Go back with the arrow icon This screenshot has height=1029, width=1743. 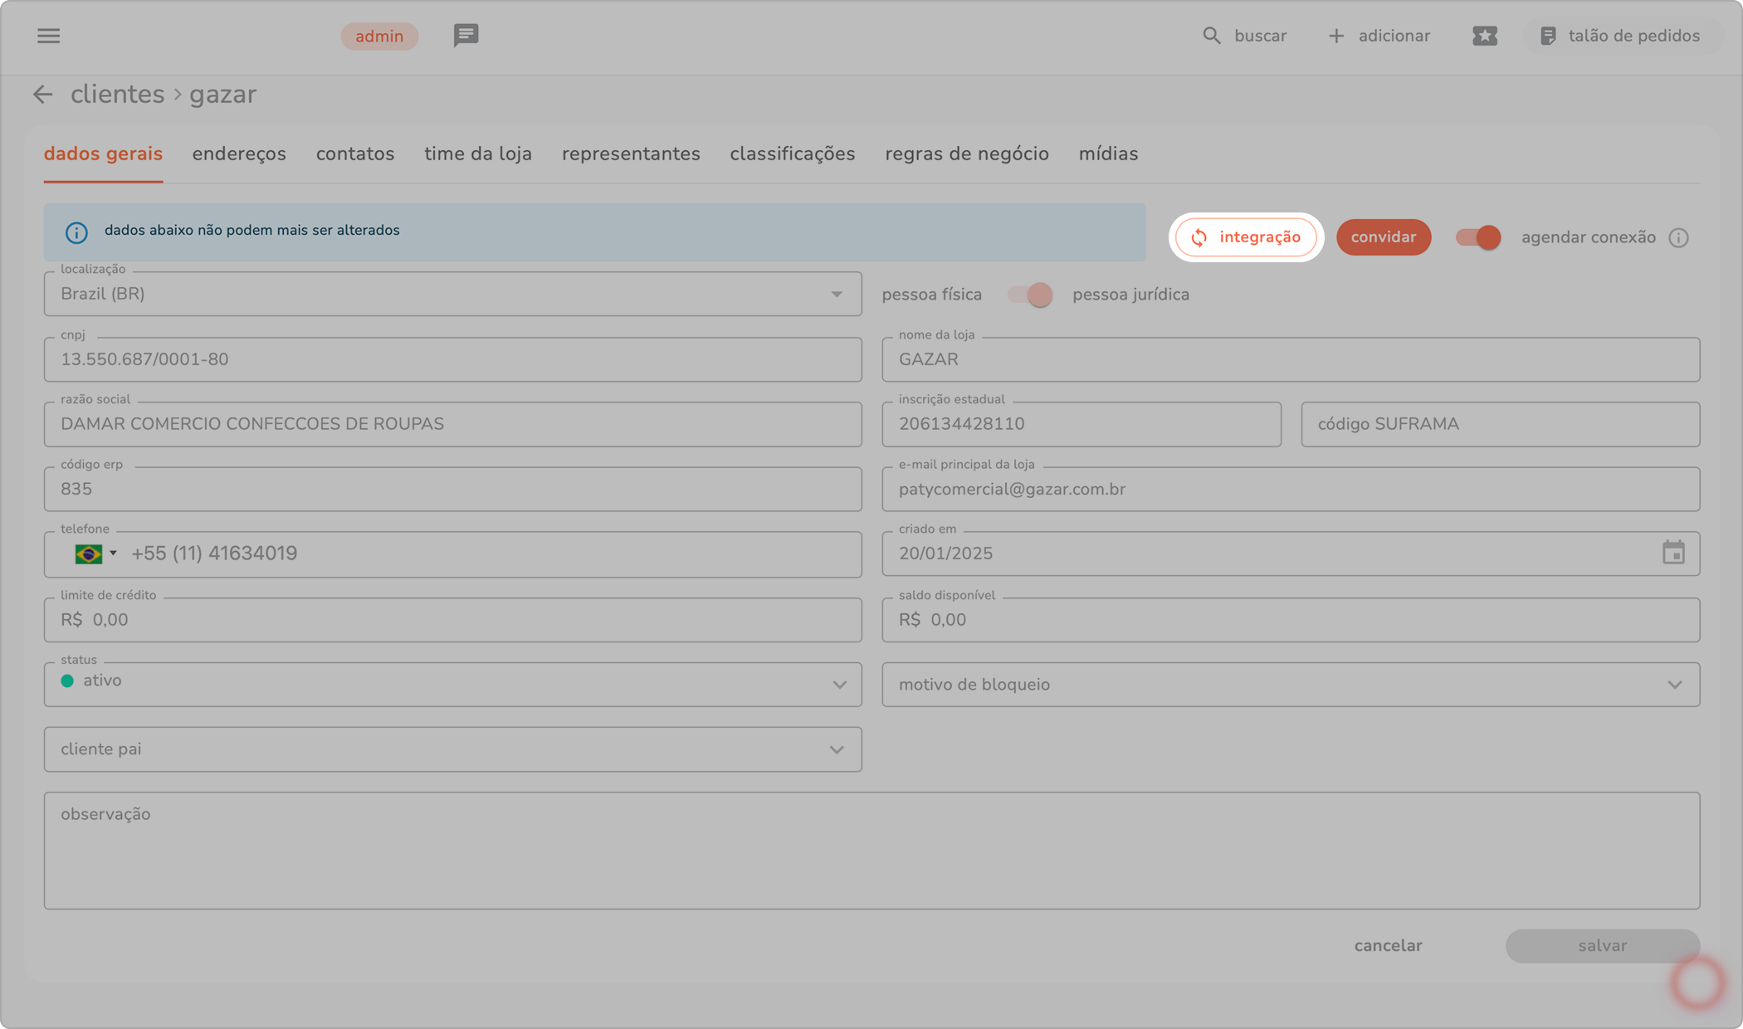point(42,95)
